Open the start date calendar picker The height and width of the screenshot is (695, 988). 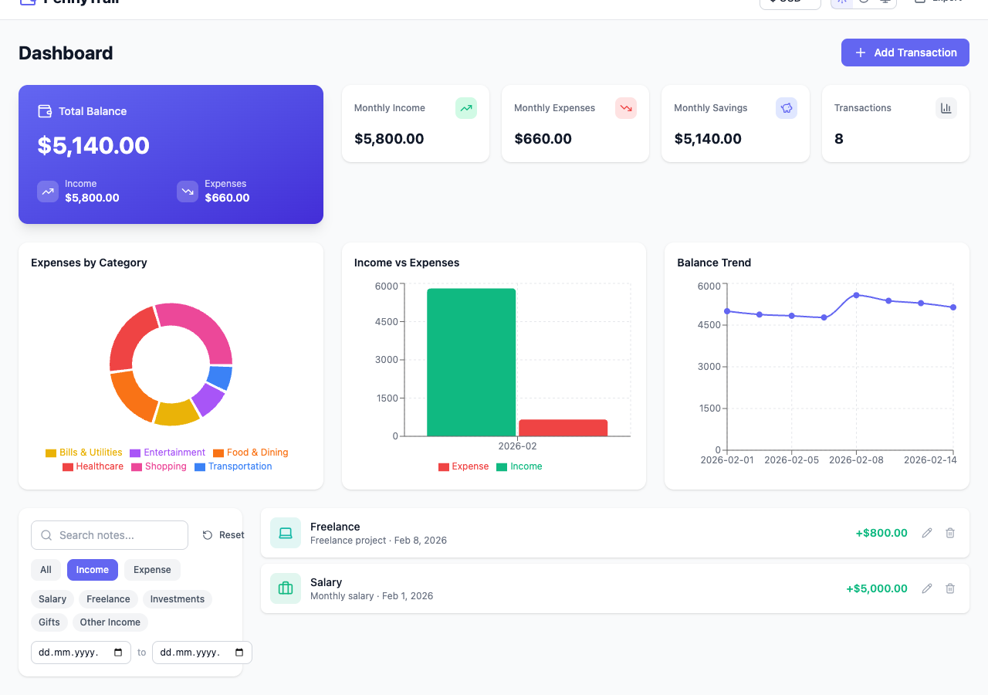[118, 653]
